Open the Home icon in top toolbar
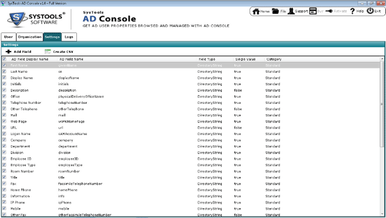 (256, 11)
